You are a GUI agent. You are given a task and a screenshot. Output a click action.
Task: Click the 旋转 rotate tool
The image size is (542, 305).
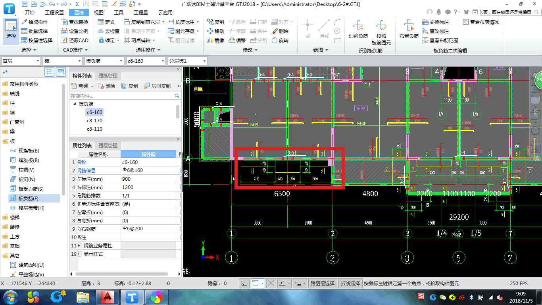[x=280, y=40]
